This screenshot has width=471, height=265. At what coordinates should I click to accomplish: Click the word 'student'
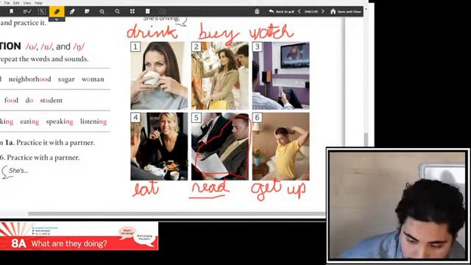51,100
